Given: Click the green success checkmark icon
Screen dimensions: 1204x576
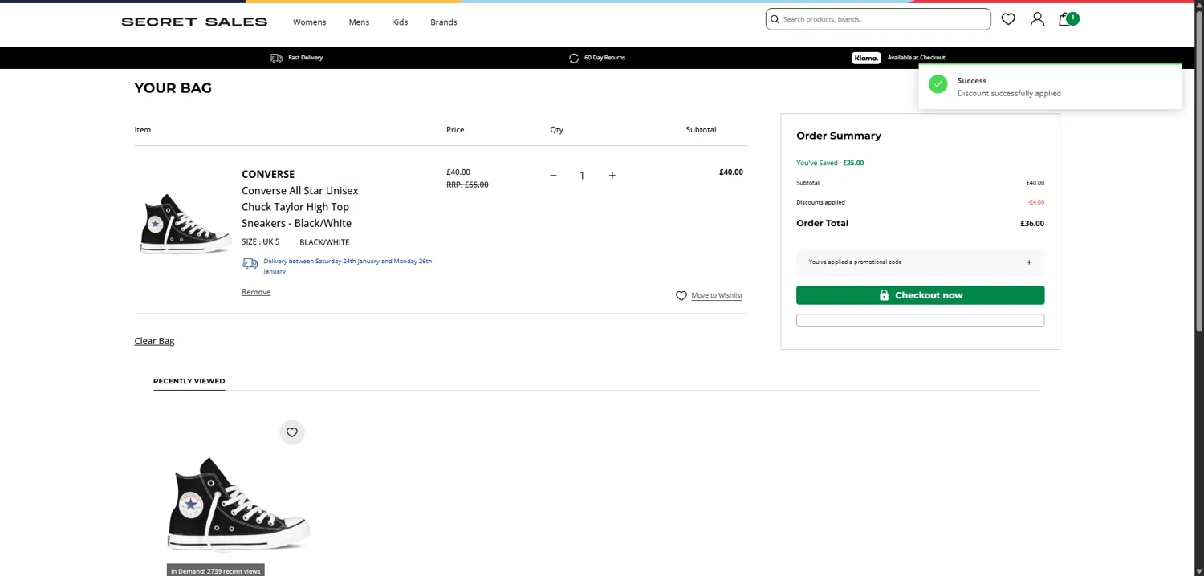Looking at the screenshot, I should tap(938, 84).
